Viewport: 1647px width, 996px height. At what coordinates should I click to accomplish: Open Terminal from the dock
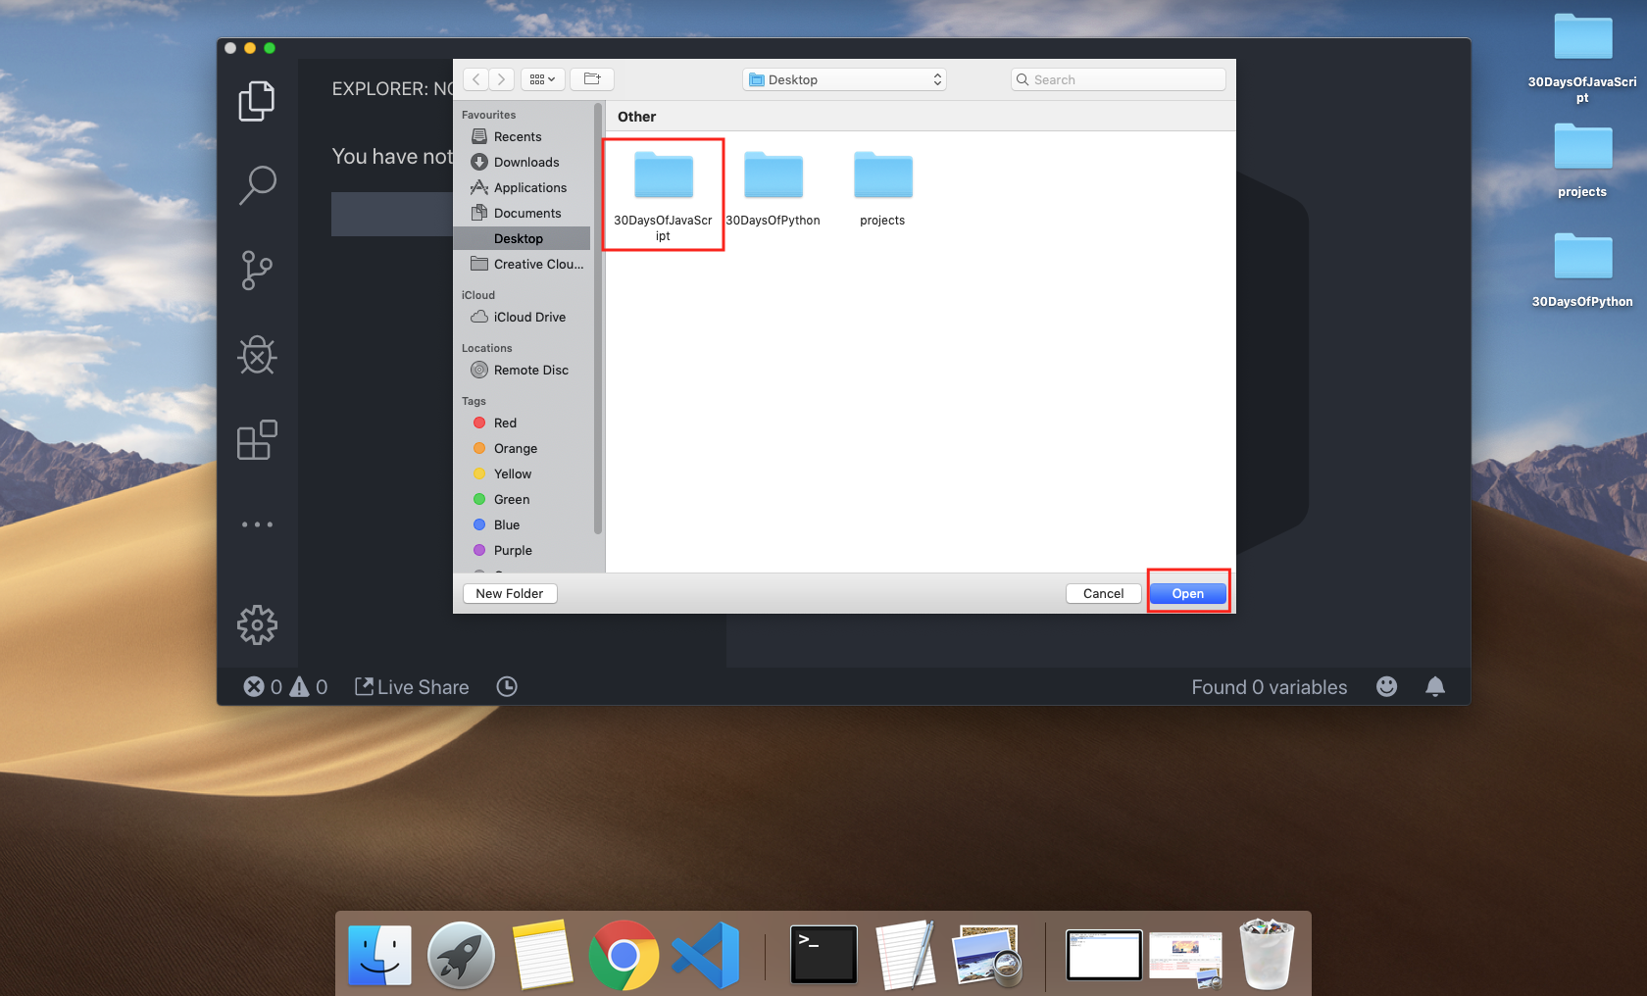point(823,953)
